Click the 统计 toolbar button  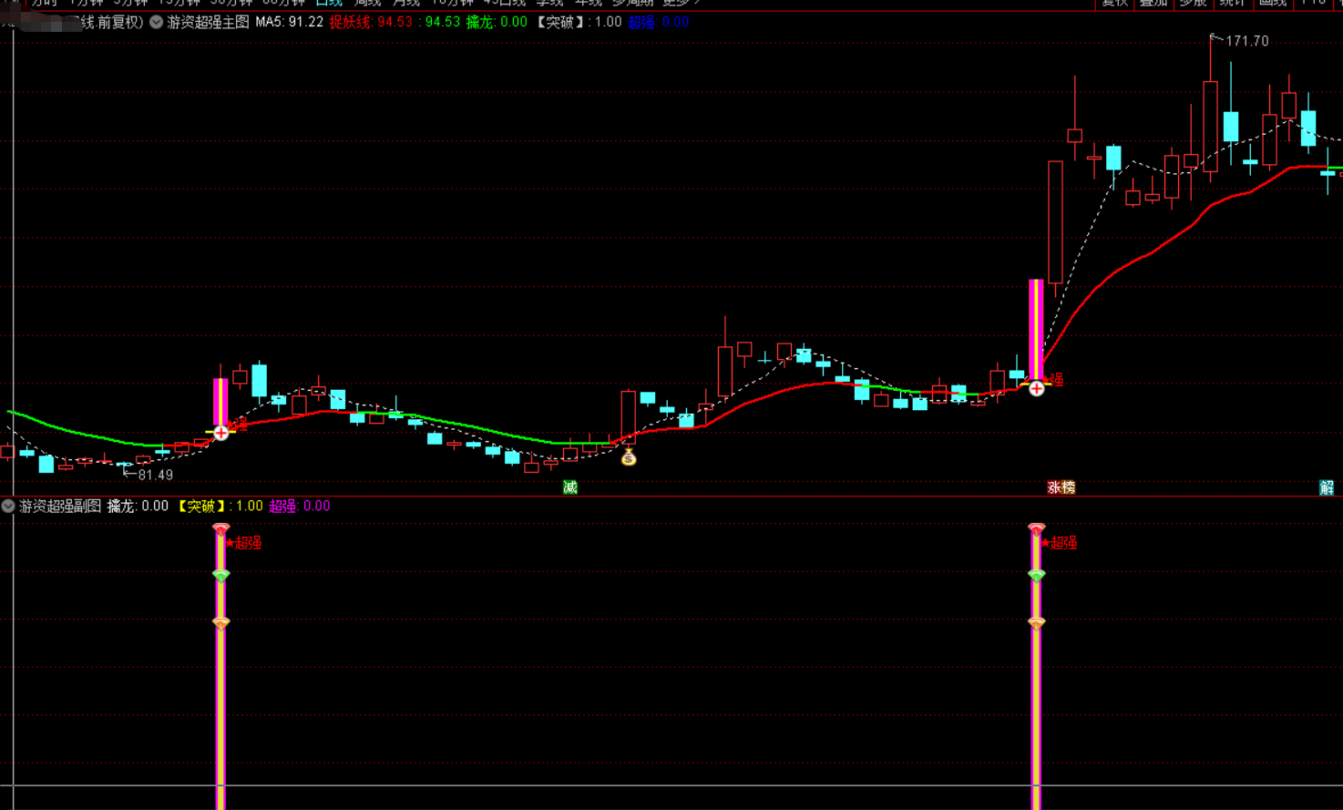[x=1232, y=4]
